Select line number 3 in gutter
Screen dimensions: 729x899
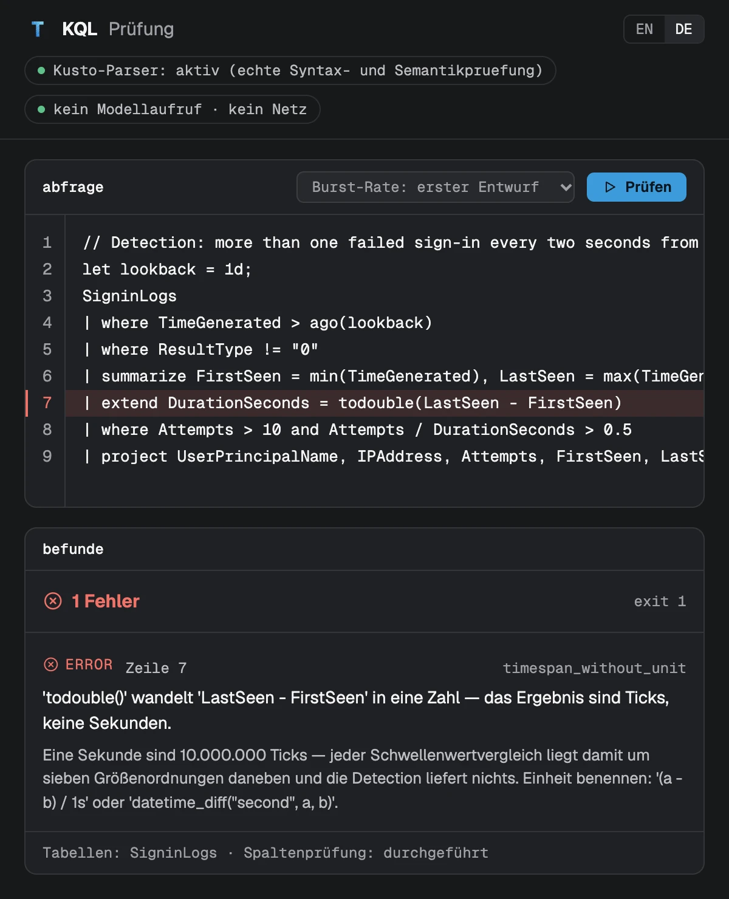47,296
